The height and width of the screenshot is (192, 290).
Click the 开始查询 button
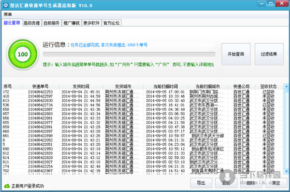tap(236, 54)
